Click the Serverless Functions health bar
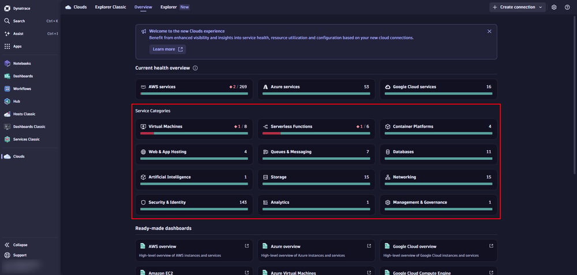 pyautogui.click(x=316, y=133)
